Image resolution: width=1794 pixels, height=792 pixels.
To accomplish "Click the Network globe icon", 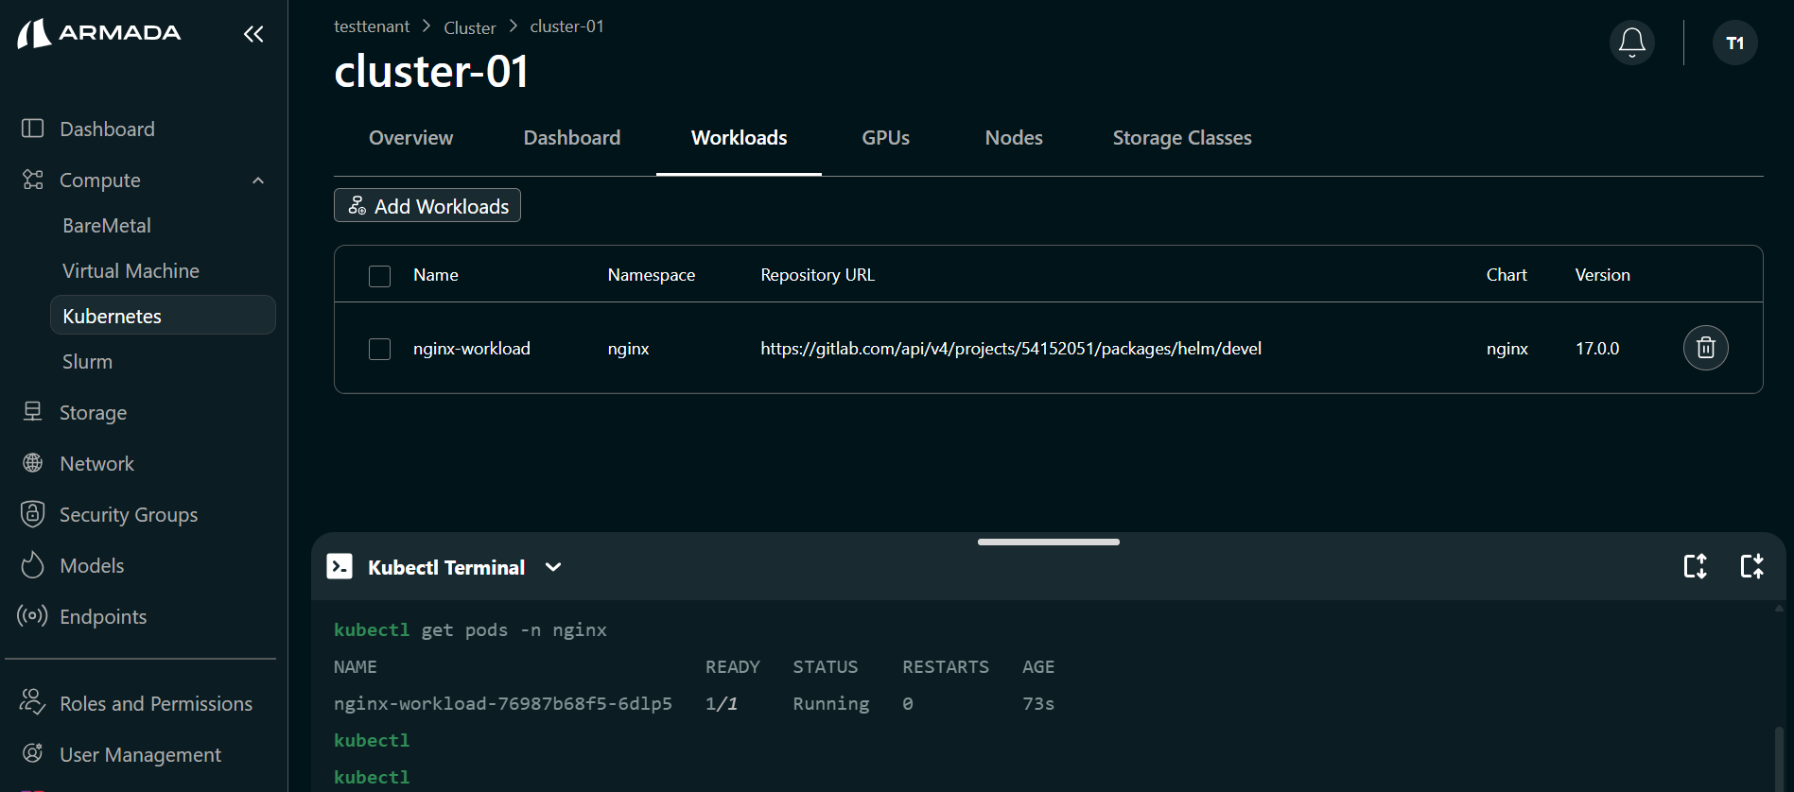I will pos(33,463).
